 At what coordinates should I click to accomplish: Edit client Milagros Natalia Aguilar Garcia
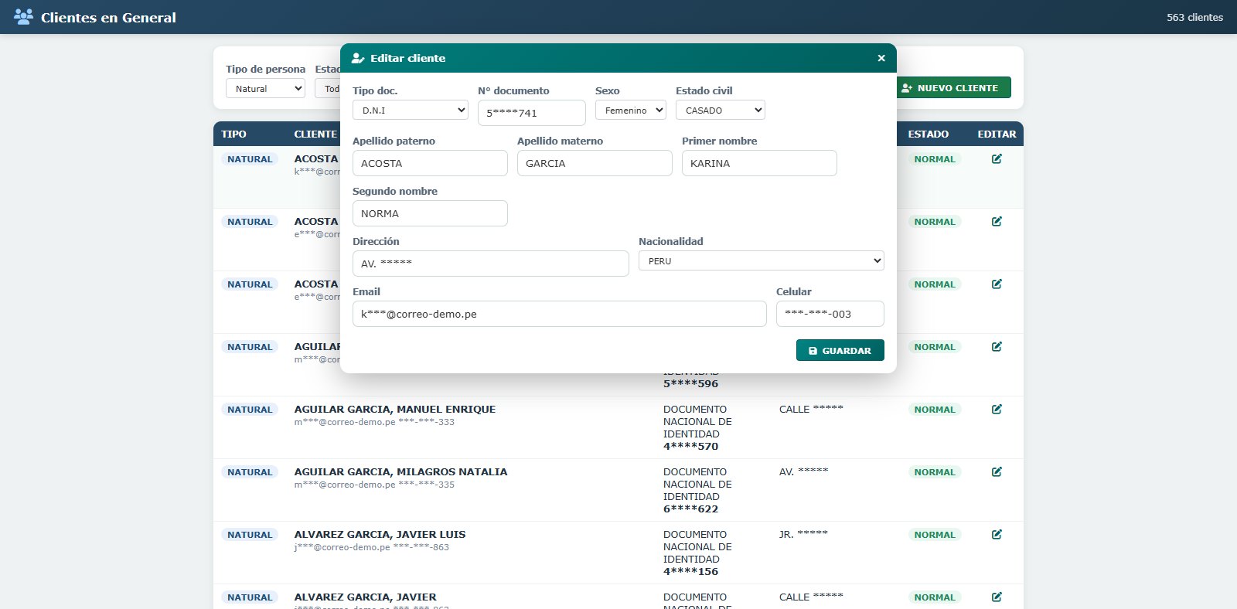pos(997,472)
